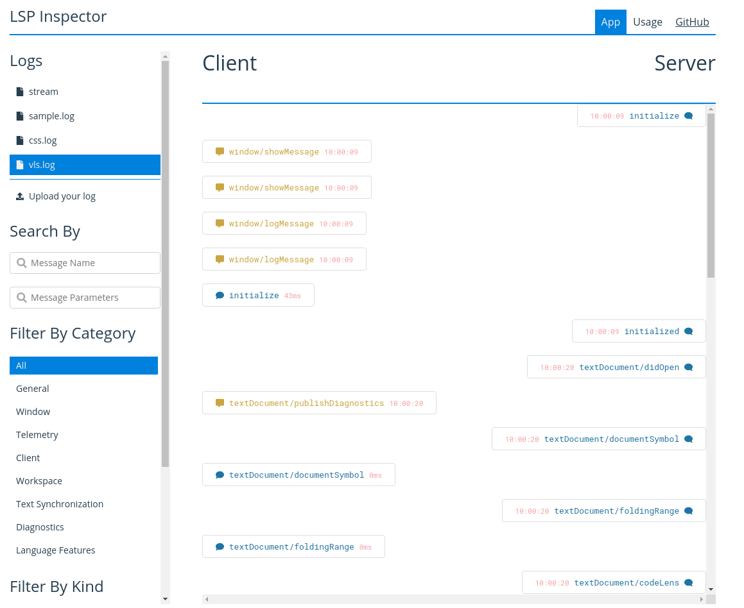
Task: Click the file icon beside sample.log
Action: pyautogui.click(x=20, y=116)
